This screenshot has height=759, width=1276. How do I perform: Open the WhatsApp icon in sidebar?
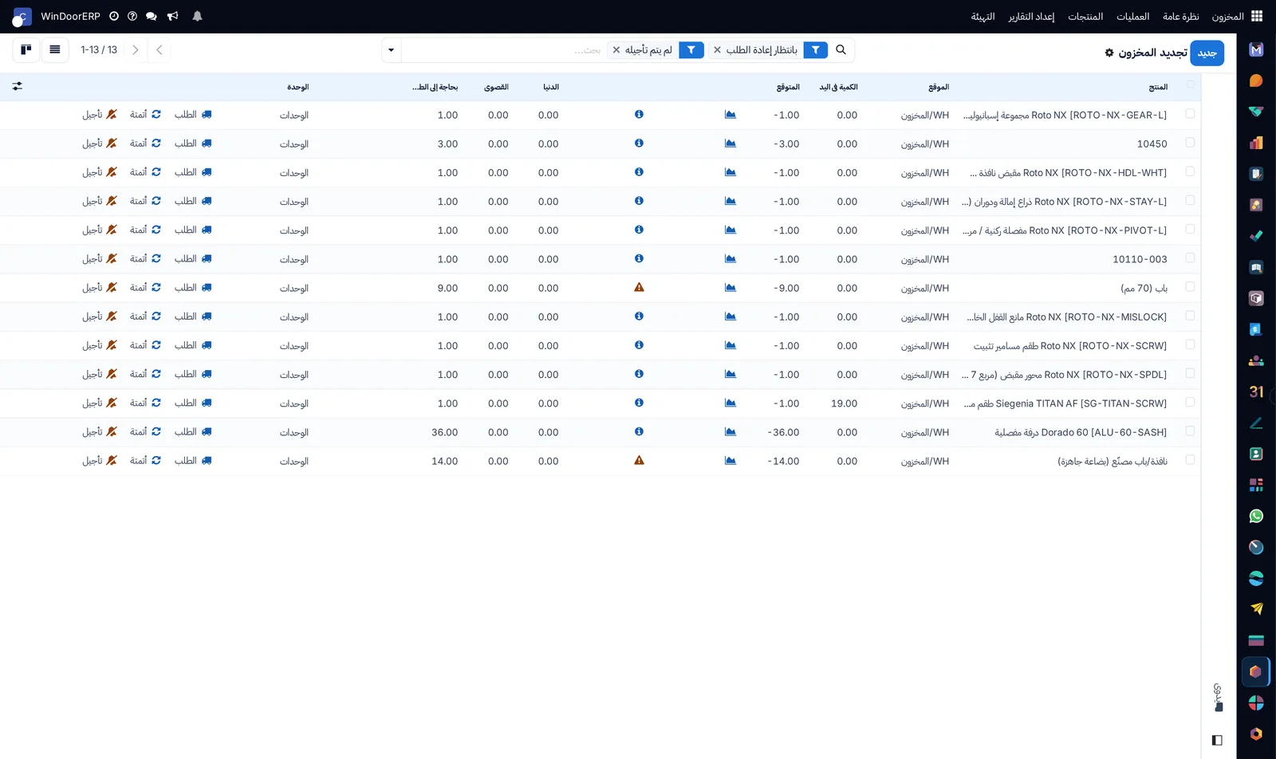[x=1256, y=516]
